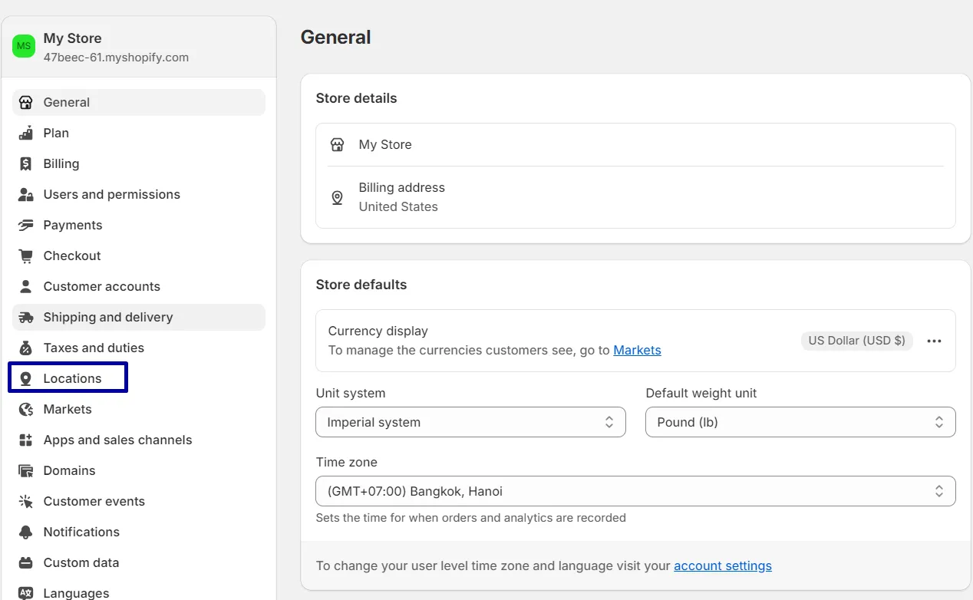Click the Domains icon in sidebar
The image size is (973, 600).
point(26,470)
